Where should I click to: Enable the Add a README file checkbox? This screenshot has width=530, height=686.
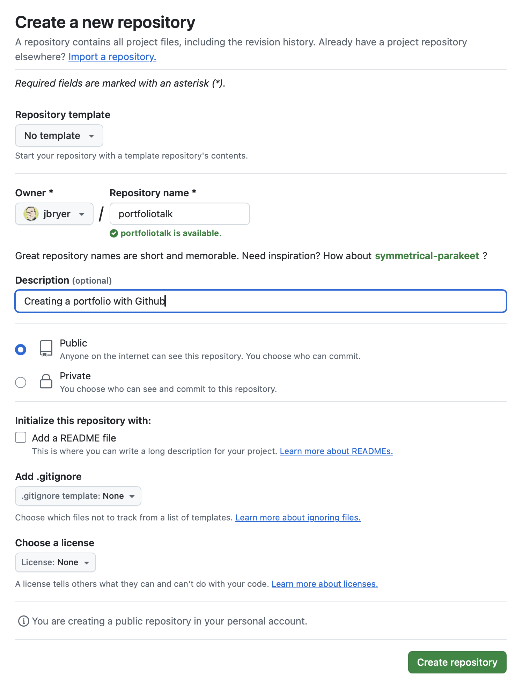(21, 437)
